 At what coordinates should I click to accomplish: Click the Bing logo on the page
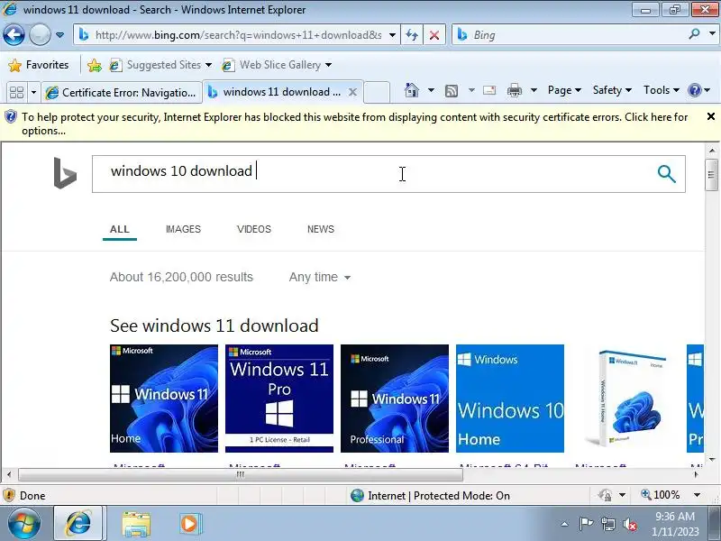(65, 173)
